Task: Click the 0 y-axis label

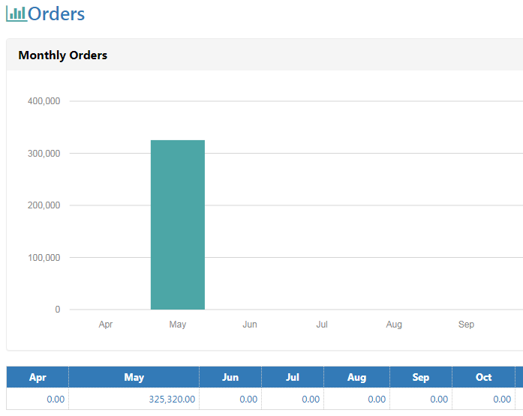Action: [x=58, y=310]
